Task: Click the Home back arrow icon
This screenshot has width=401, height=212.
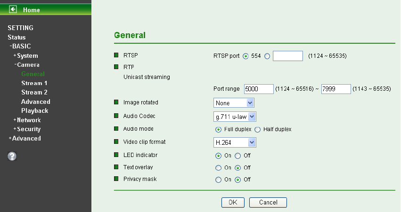Action: 13,9
